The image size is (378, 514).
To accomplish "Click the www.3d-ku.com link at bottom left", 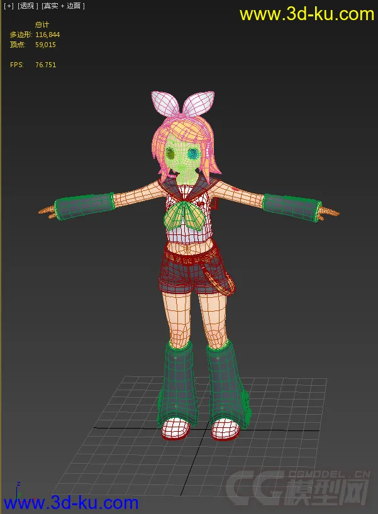I will 70,503.
